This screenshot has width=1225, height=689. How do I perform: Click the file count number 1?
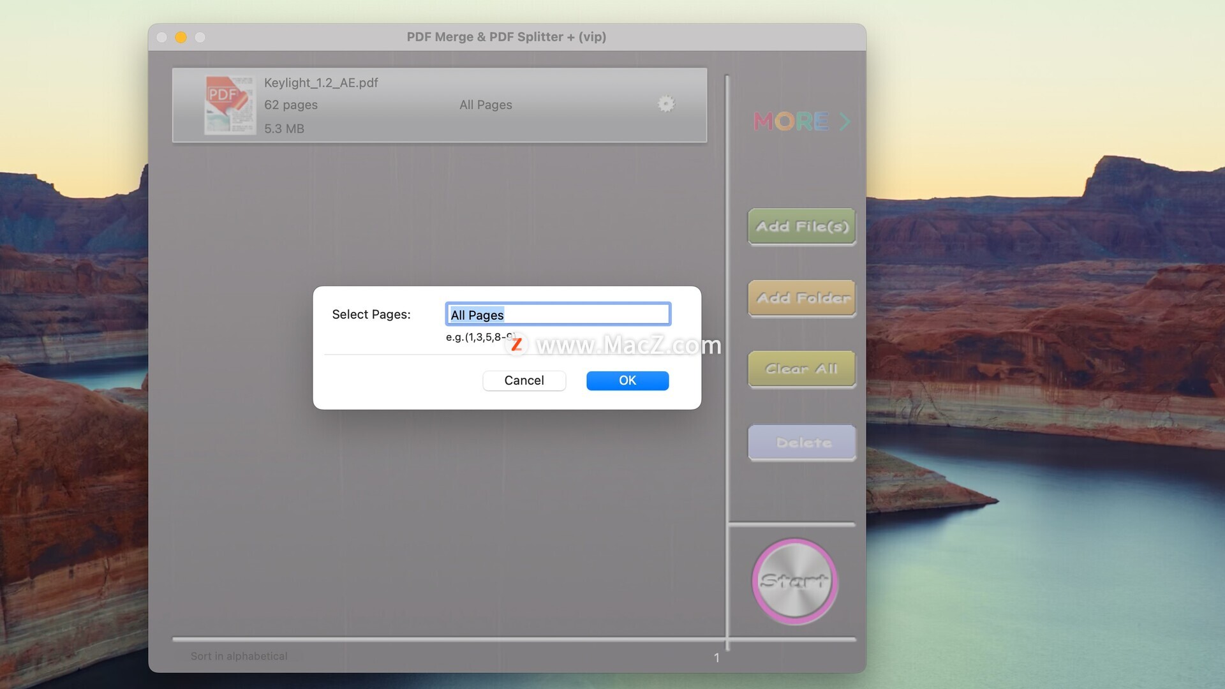click(x=716, y=657)
